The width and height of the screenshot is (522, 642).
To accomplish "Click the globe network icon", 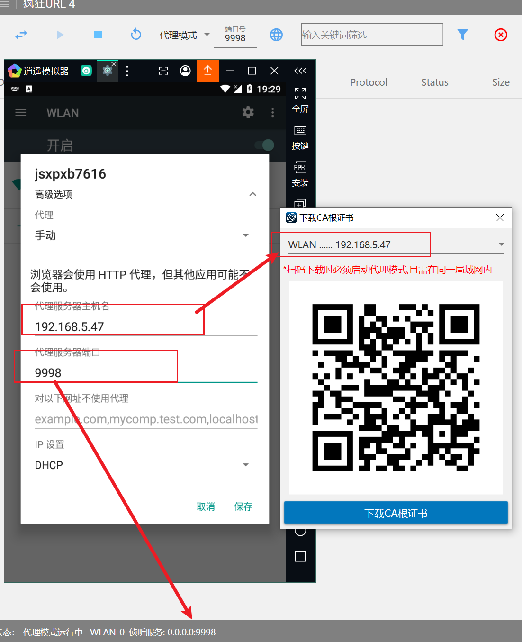I will (x=276, y=35).
